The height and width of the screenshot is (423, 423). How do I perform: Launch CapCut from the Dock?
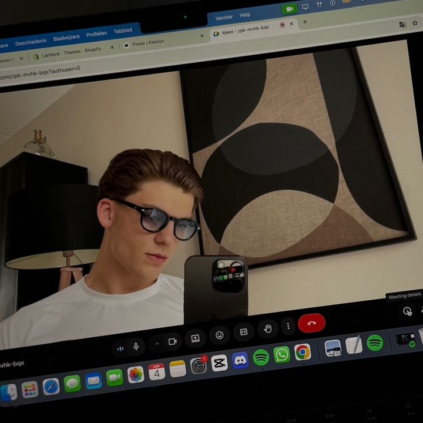219,363
